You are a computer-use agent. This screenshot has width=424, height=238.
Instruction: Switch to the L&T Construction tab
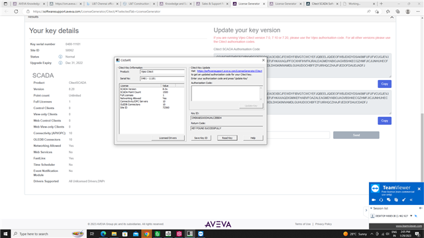pyautogui.click(x=139, y=4)
